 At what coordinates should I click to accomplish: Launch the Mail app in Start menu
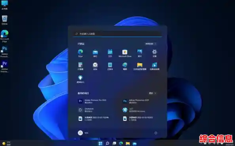95,53
